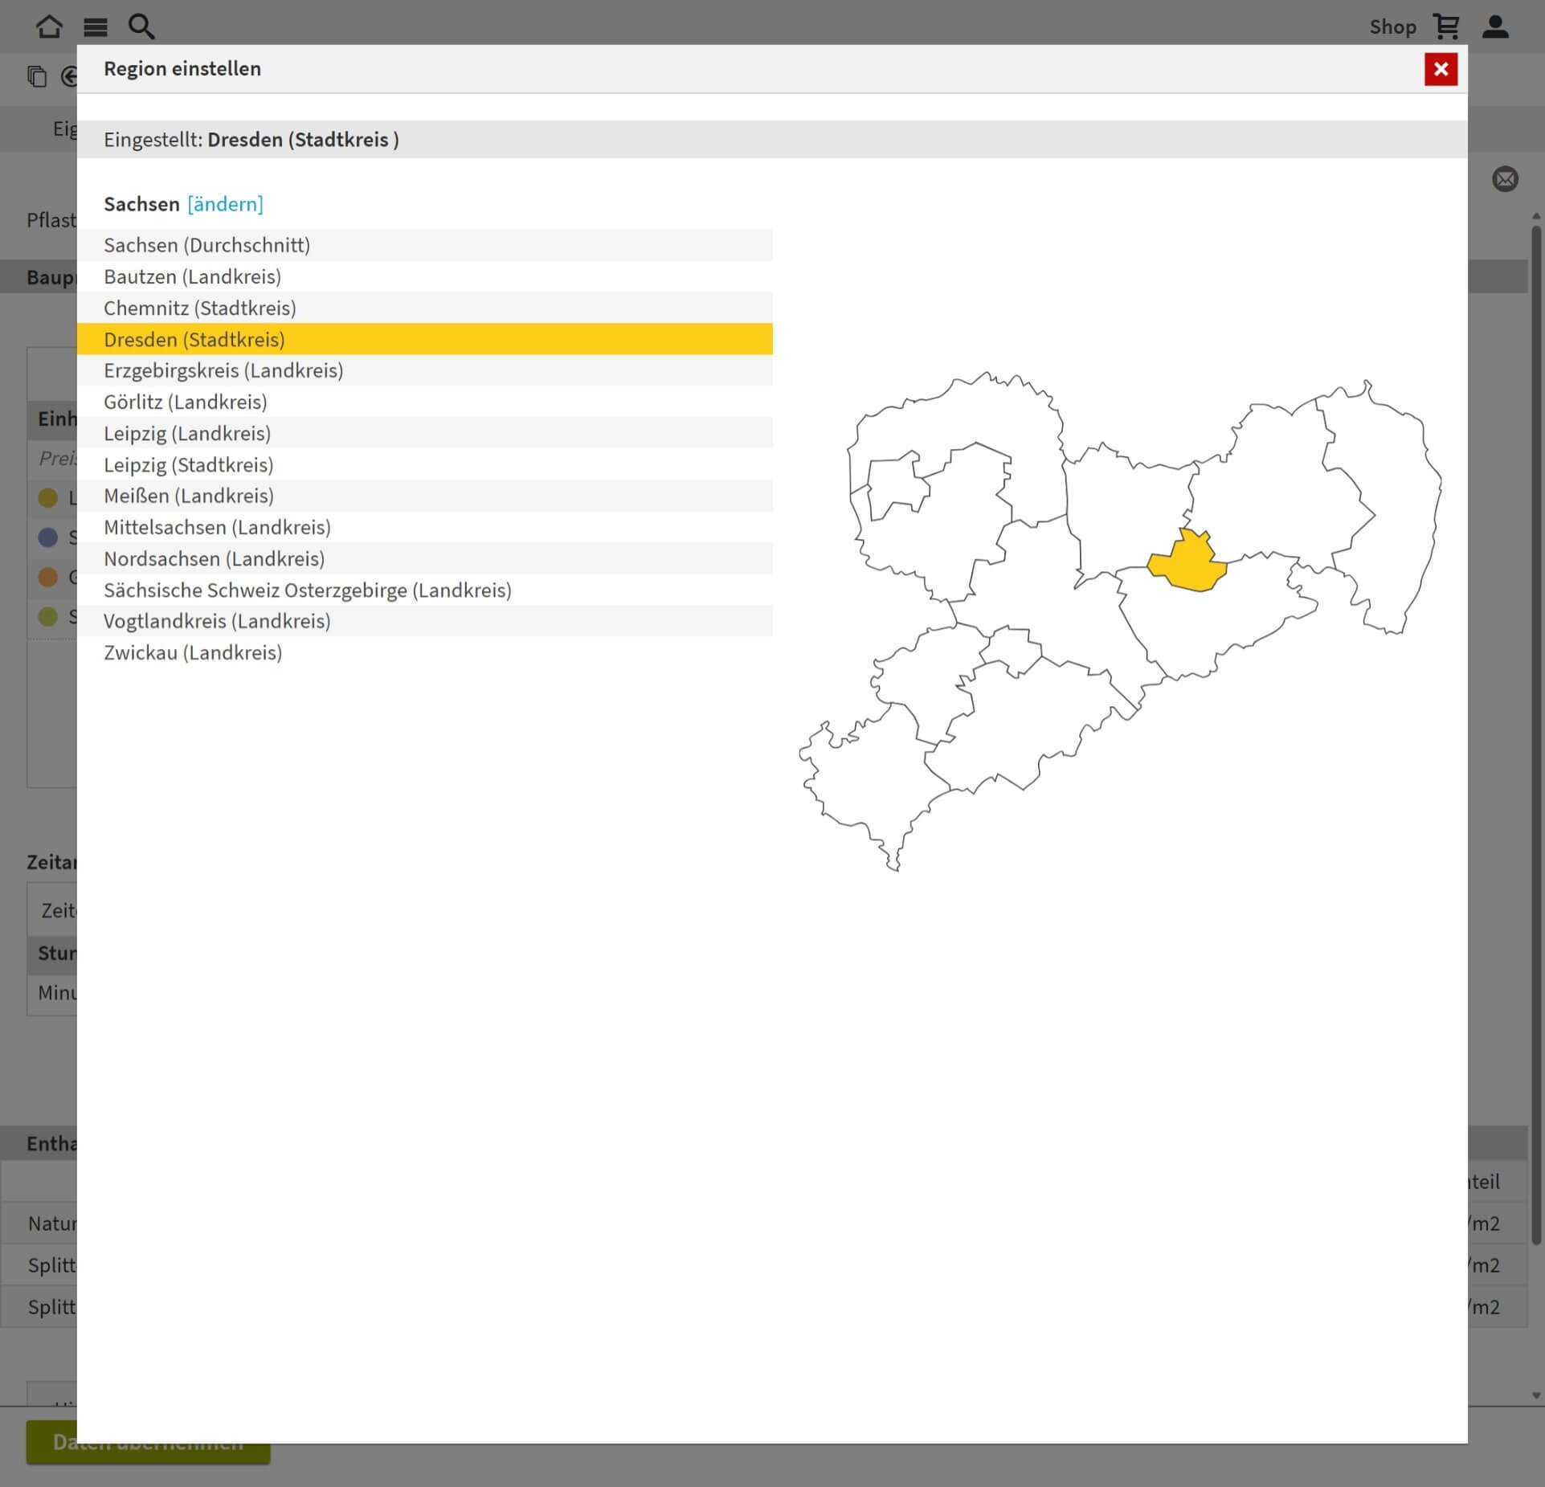This screenshot has height=1487, width=1545.
Task: Close the Region einstellen dialog
Action: tap(1441, 69)
